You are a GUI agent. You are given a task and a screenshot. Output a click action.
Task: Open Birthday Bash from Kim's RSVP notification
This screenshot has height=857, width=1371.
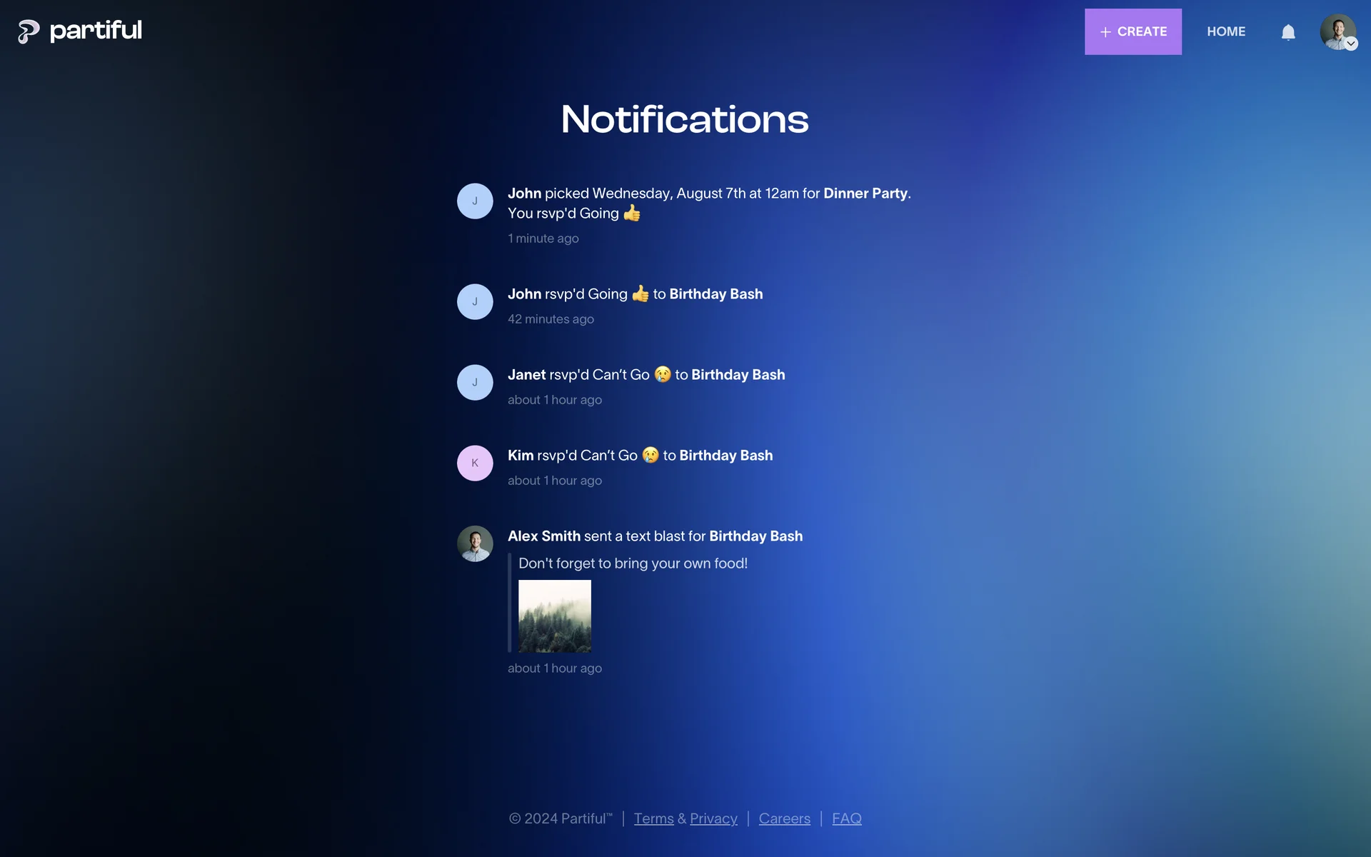click(725, 456)
